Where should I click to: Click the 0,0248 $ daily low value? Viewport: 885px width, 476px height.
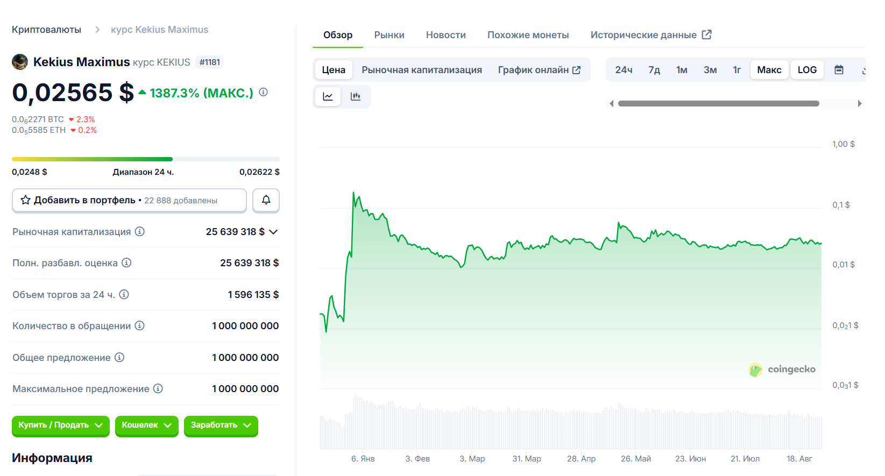coord(30,172)
